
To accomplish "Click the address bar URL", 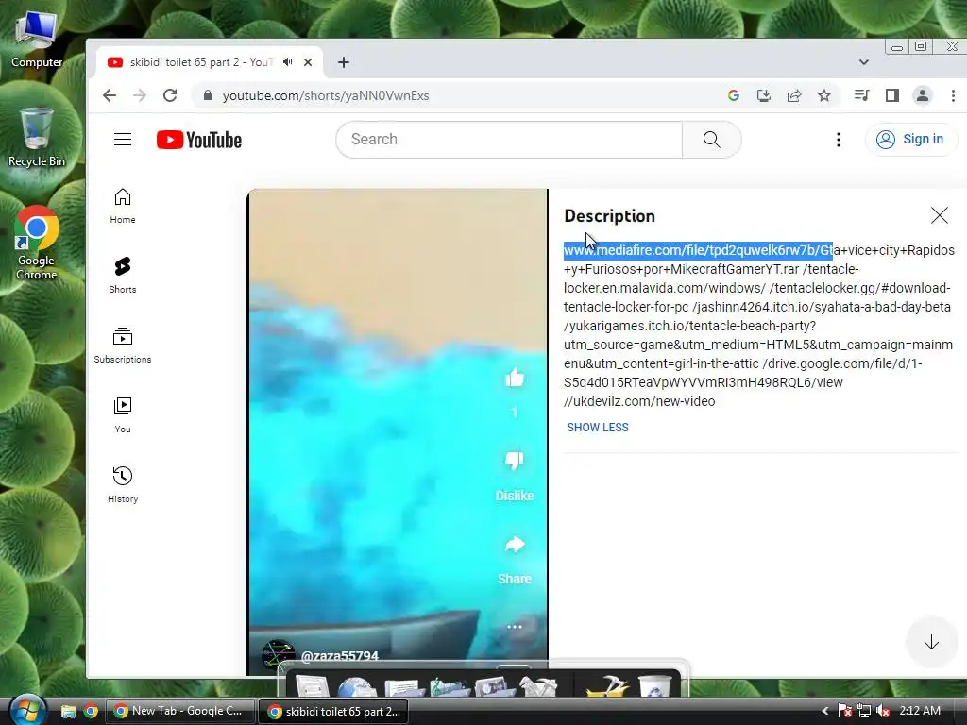I will coord(326,95).
